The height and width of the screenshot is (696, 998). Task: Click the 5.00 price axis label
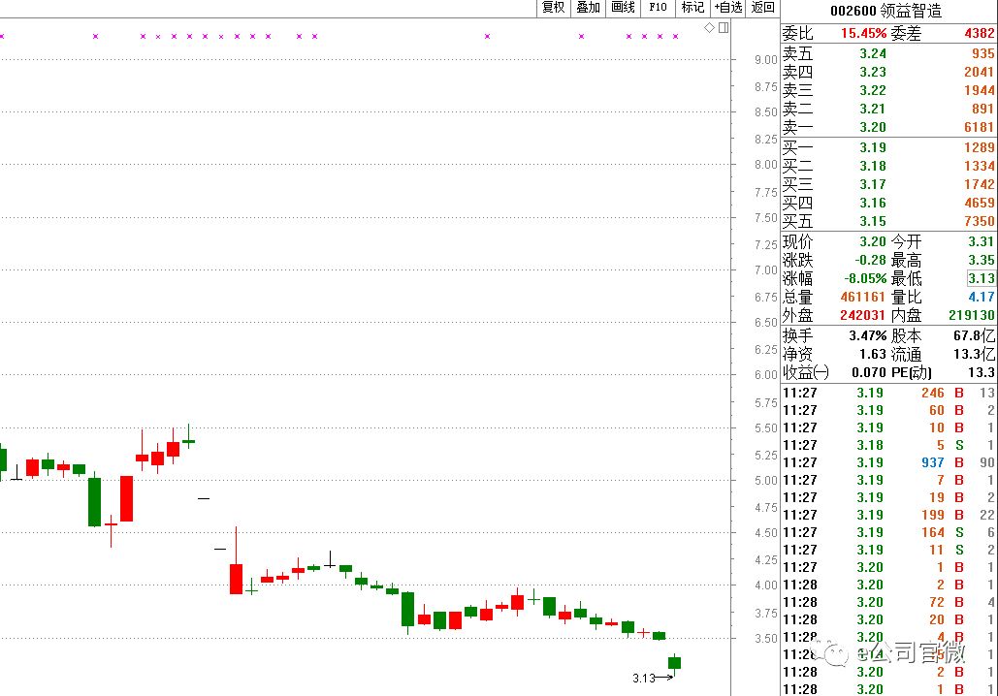click(x=765, y=481)
